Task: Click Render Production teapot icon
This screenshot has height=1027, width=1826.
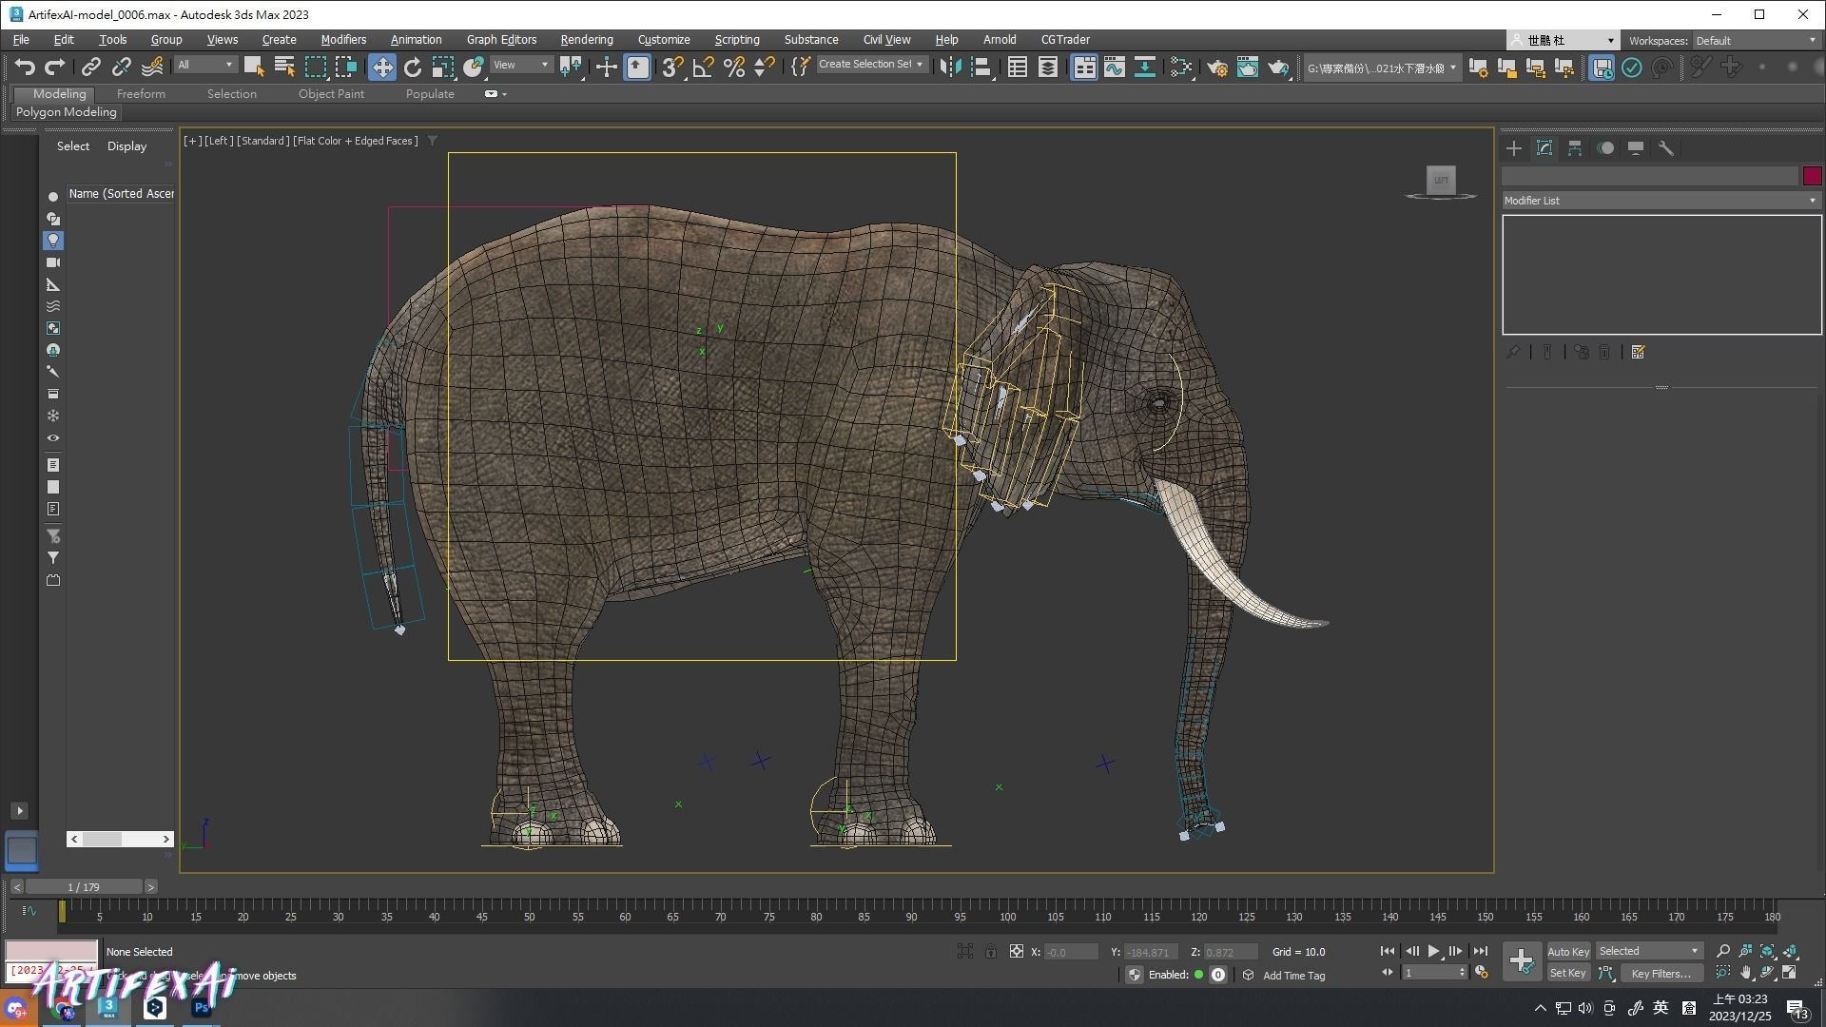Action: [1279, 67]
